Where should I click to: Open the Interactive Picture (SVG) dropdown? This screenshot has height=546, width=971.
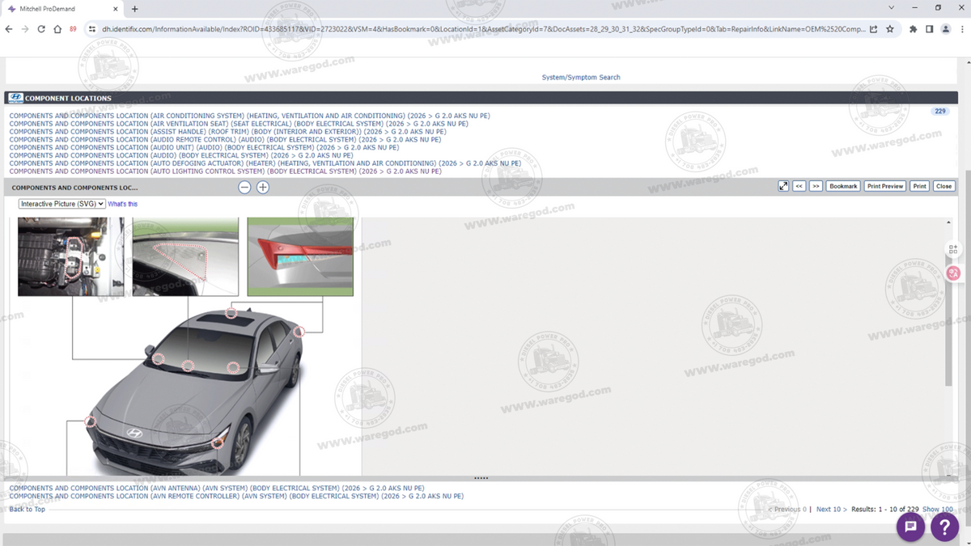(62, 204)
